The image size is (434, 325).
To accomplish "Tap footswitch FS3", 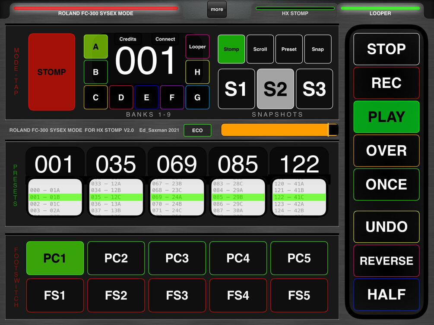I will [177, 295].
